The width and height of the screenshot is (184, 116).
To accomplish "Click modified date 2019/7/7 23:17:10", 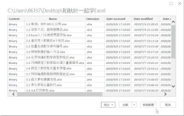I will tap(146, 52).
